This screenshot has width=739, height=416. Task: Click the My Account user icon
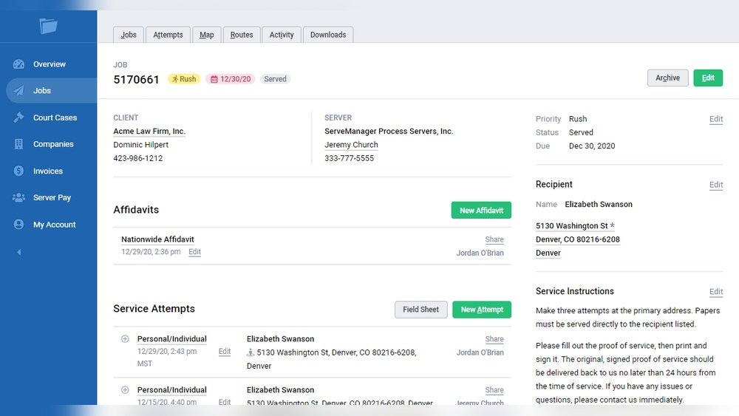(19, 224)
